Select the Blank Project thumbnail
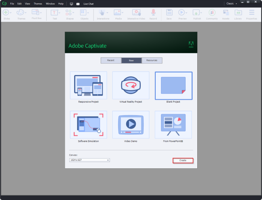The width and height of the screenshot is (262, 200). pos(174,85)
